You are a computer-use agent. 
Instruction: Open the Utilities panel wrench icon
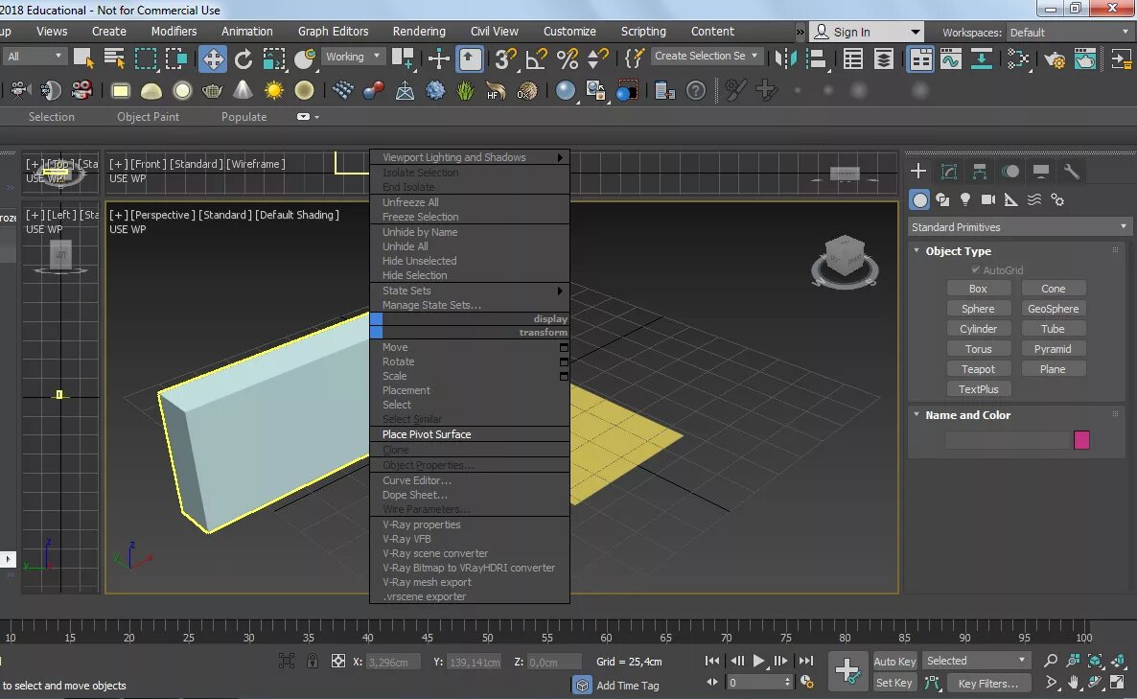tap(1072, 172)
